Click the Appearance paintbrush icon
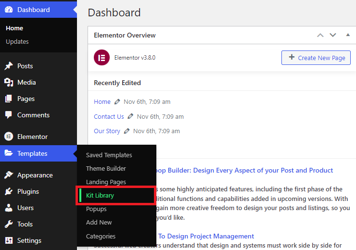 tap(9, 175)
